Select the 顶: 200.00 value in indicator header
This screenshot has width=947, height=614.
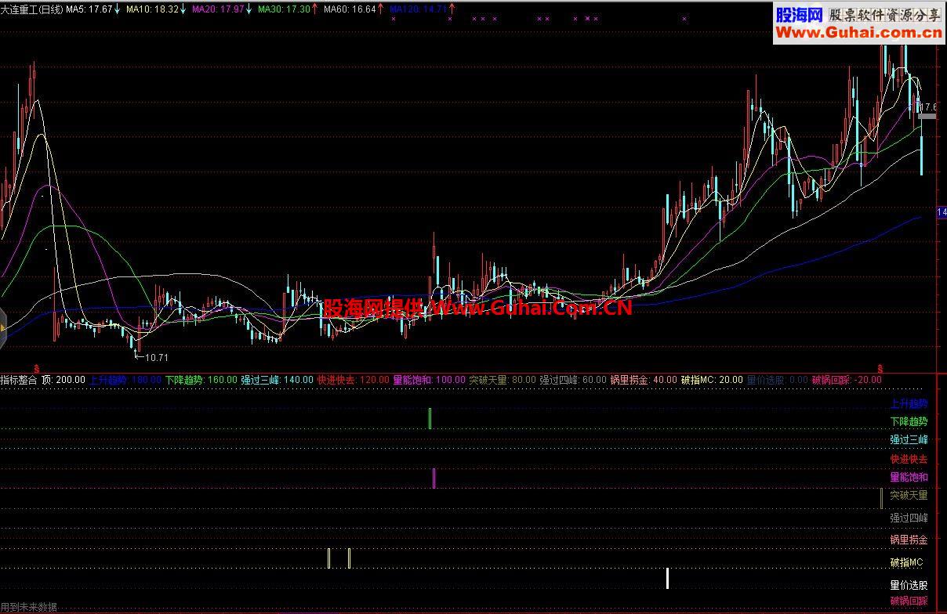[63, 380]
